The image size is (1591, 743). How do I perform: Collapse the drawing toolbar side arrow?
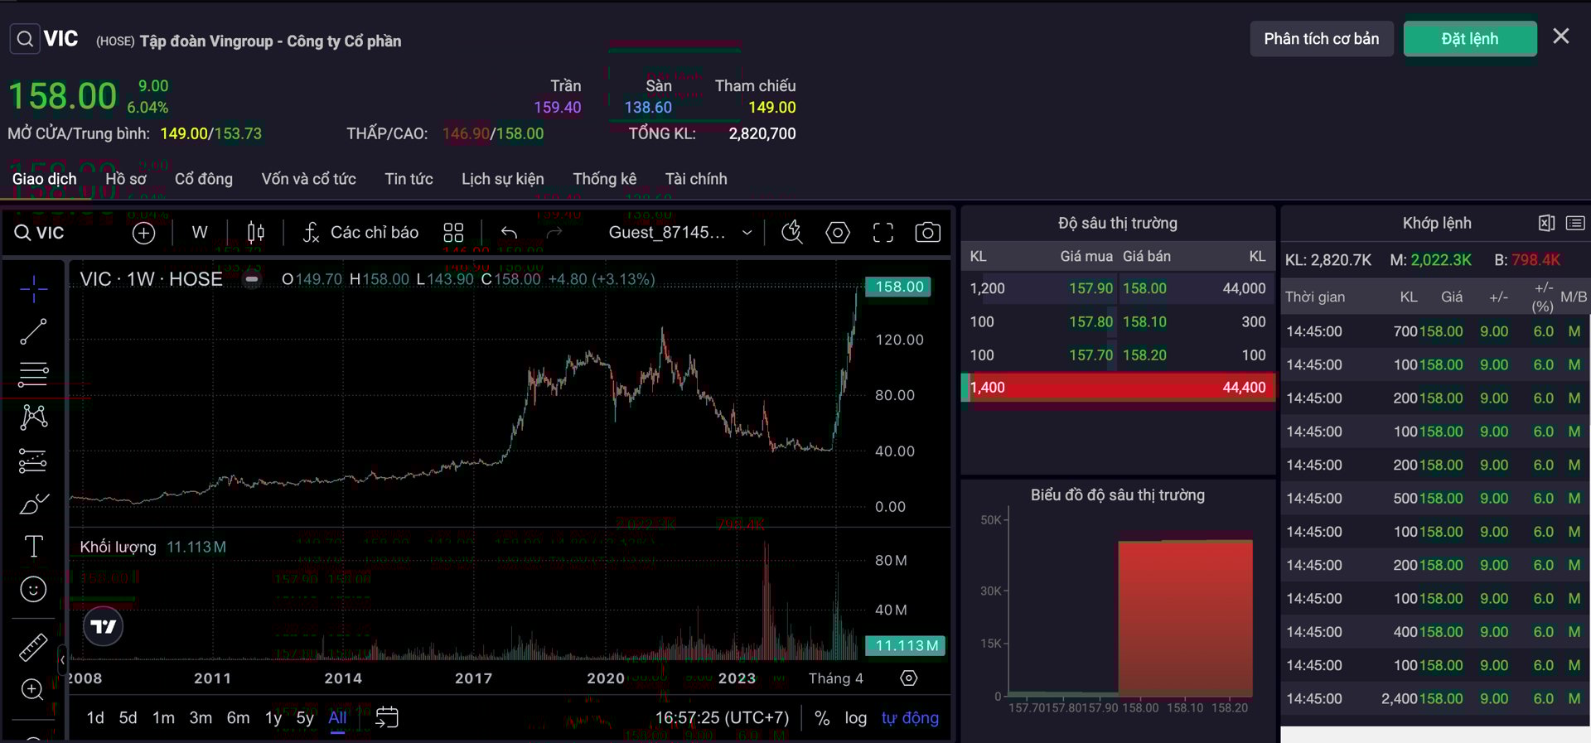pyautogui.click(x=62, y=660)
